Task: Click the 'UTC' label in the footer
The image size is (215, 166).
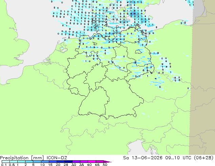Action: click(x=187, y=158)
